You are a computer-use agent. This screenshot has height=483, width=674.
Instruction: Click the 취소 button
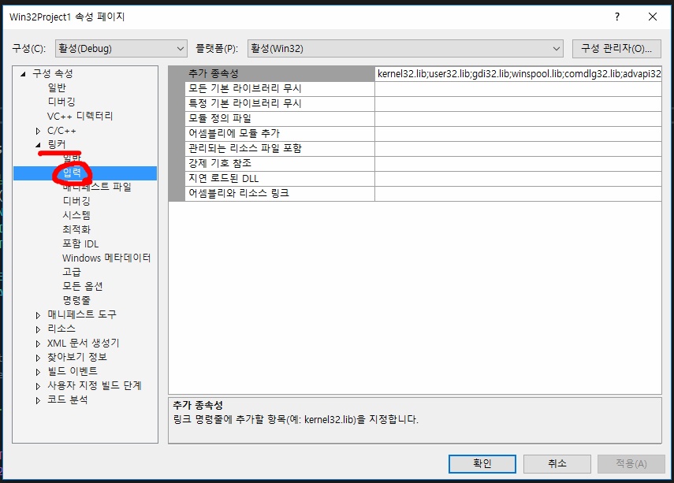(x=557, y=463)
